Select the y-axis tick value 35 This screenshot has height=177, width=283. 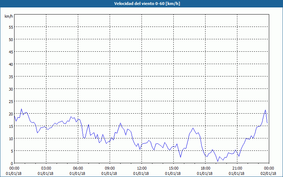tap(11, 76)
